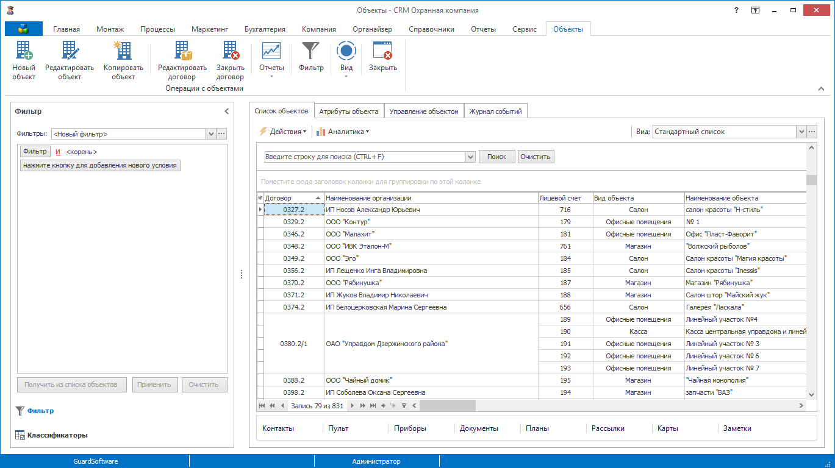Open the Вид combo box Стандартный список
This screenshot has height=468, width=835.
click(x=729, y=132)
